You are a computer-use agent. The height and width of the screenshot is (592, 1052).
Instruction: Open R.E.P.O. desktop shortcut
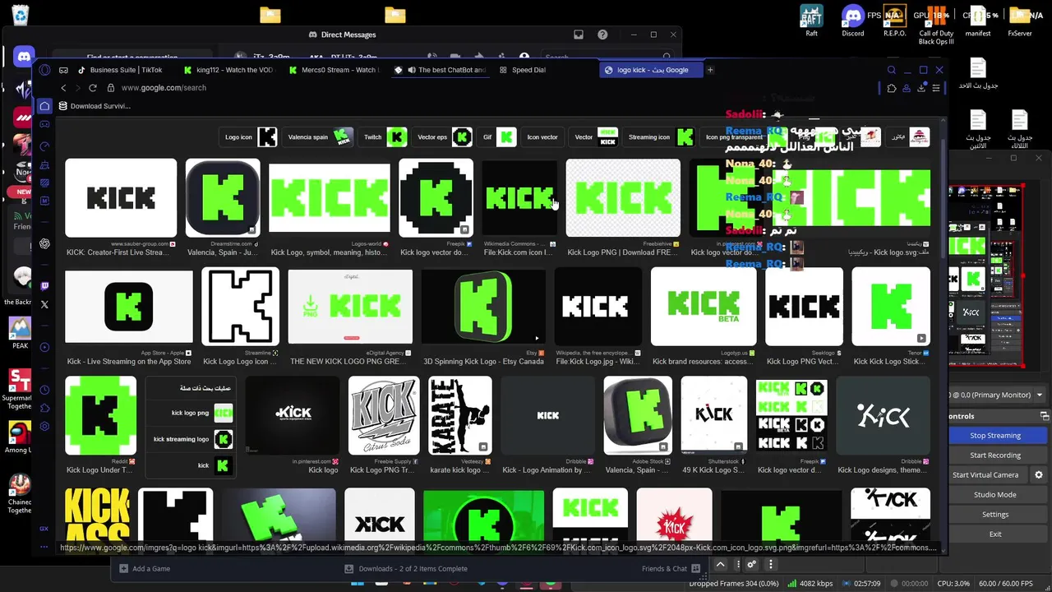click(x=895, y=21)
